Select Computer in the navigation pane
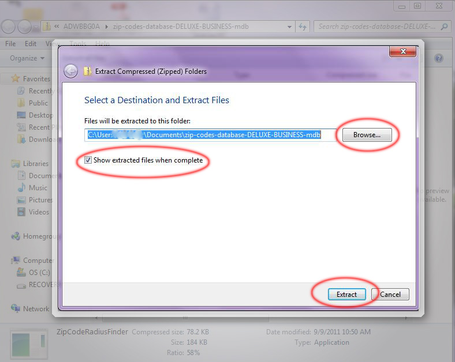Viewport: 455px width, 362px height. (39, 261)
